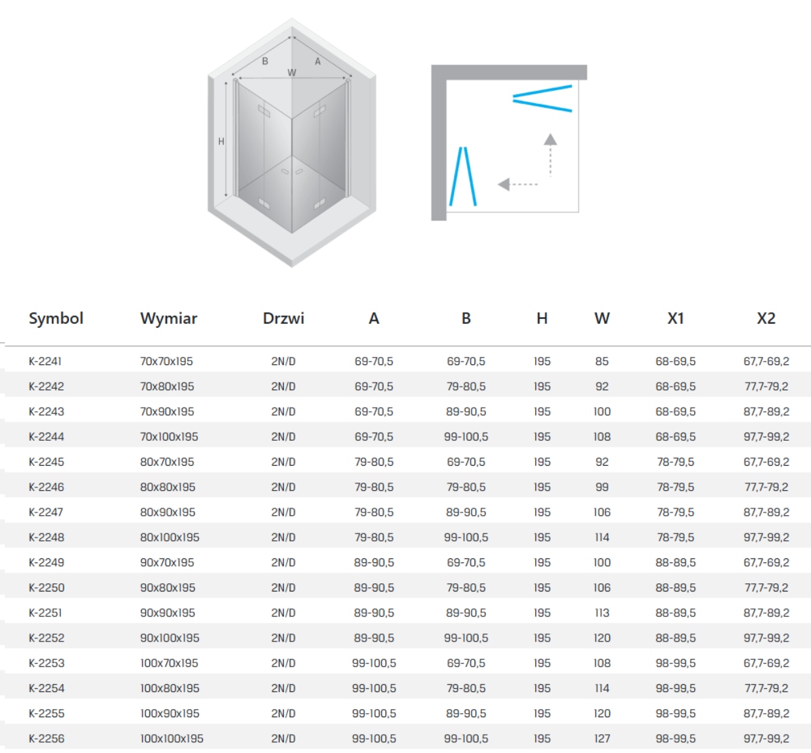Select the K-2256 symbol cell

47,739
